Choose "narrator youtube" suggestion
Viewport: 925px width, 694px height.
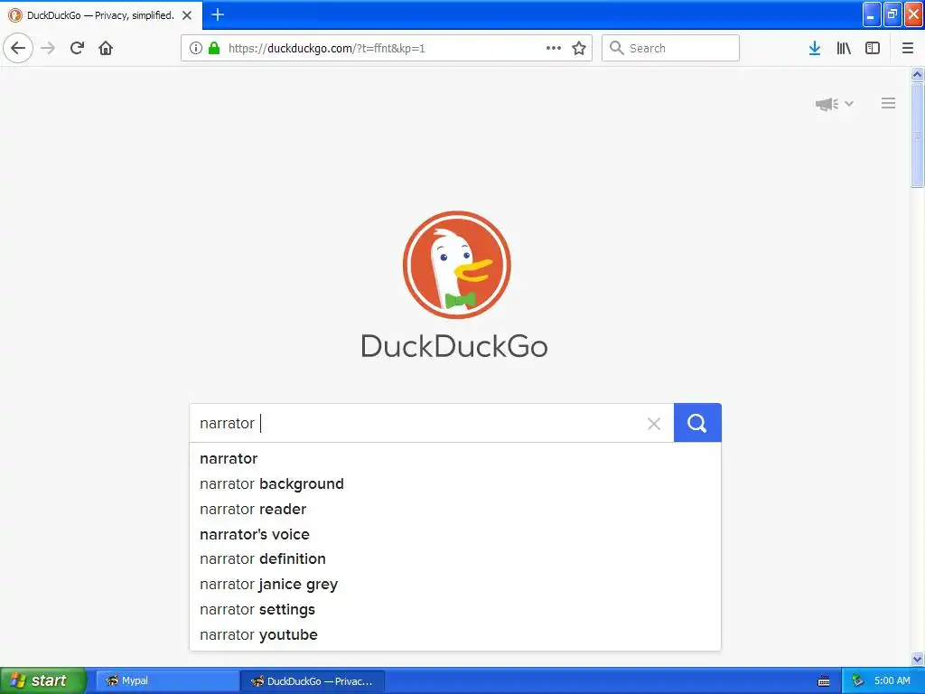pos(455,635)
